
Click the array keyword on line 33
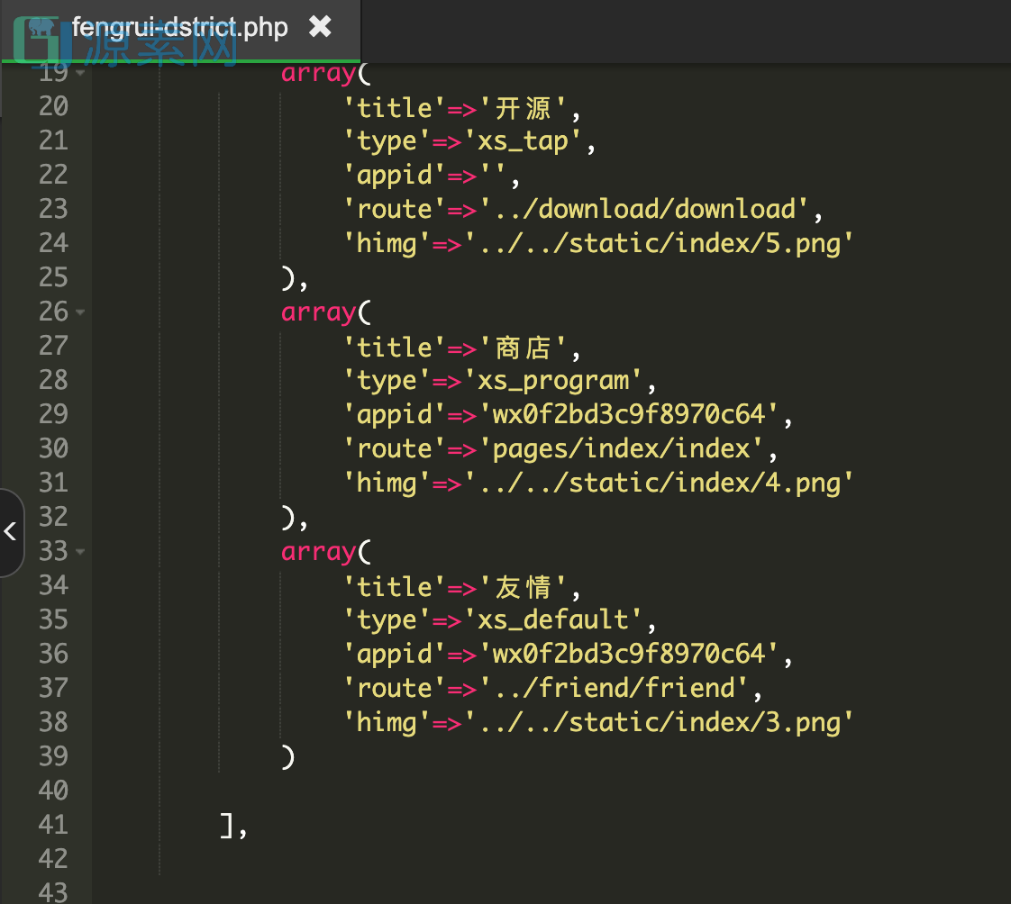(x=319, y=551)
